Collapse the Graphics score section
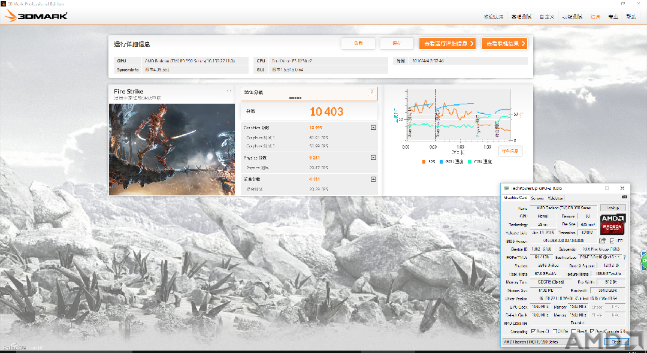The height and width of the screenshot is (353, 647). [373, 128]
